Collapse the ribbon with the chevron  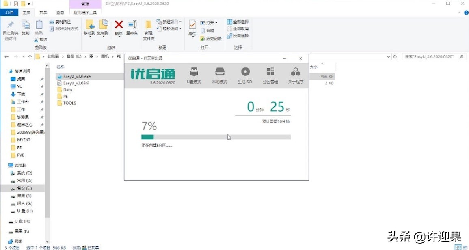[x=460, y=13]
